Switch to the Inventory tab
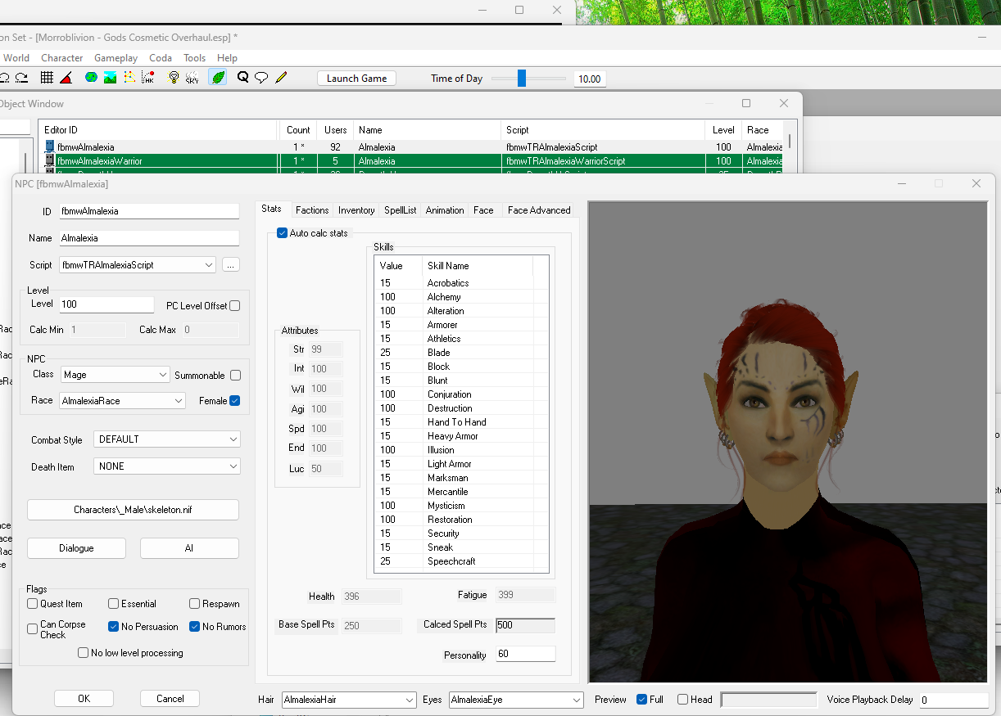Viewport: 1001px width, 716px height. pyautogui.click(x=356, y=210)
